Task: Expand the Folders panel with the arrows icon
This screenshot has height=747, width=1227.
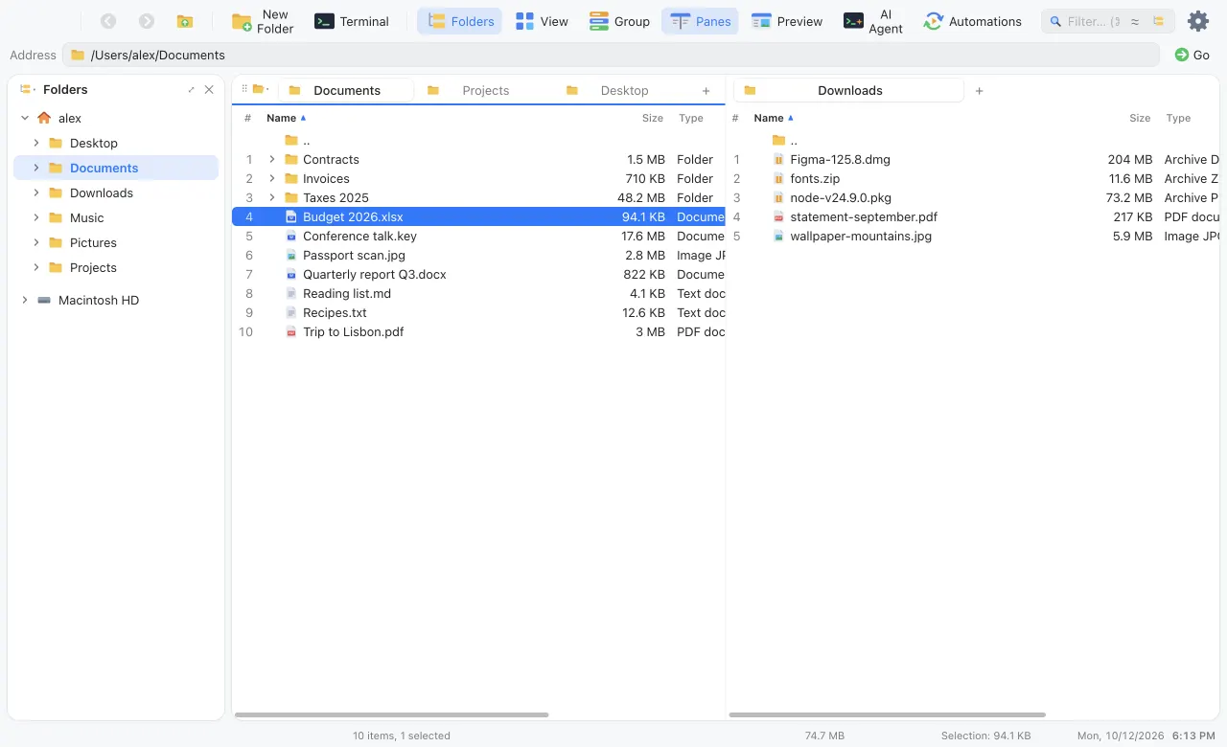Action: [x=191, y=89]
